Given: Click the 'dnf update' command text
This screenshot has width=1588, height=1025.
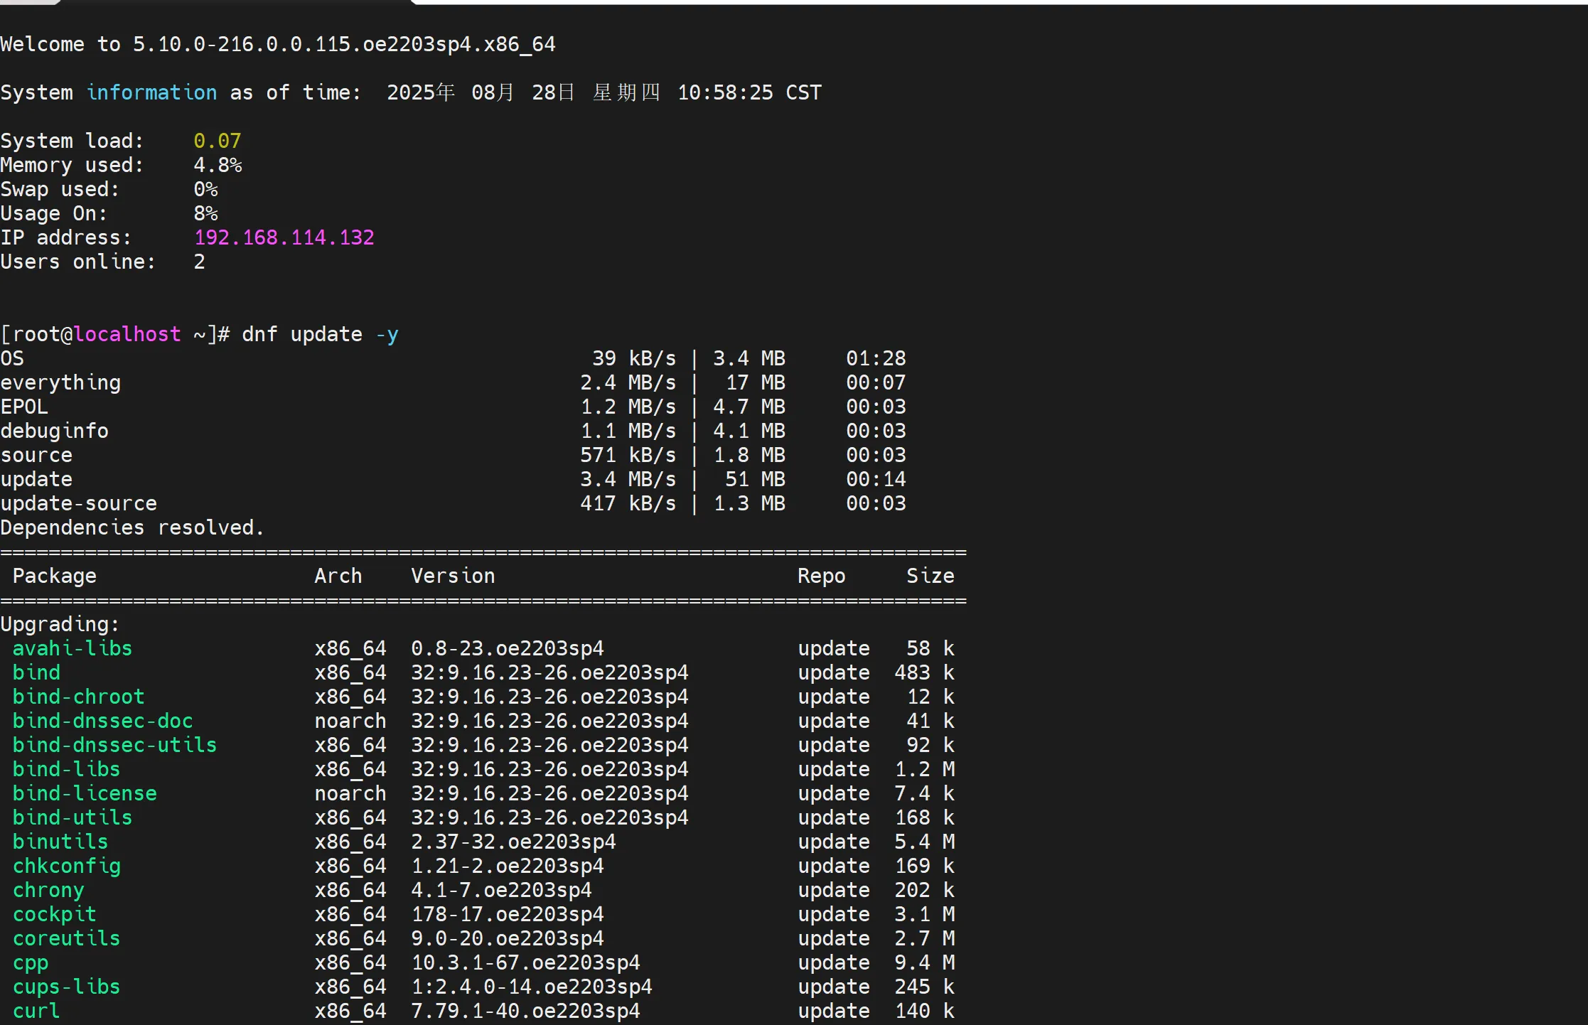Looking at the screenshot, I should 302,335.
